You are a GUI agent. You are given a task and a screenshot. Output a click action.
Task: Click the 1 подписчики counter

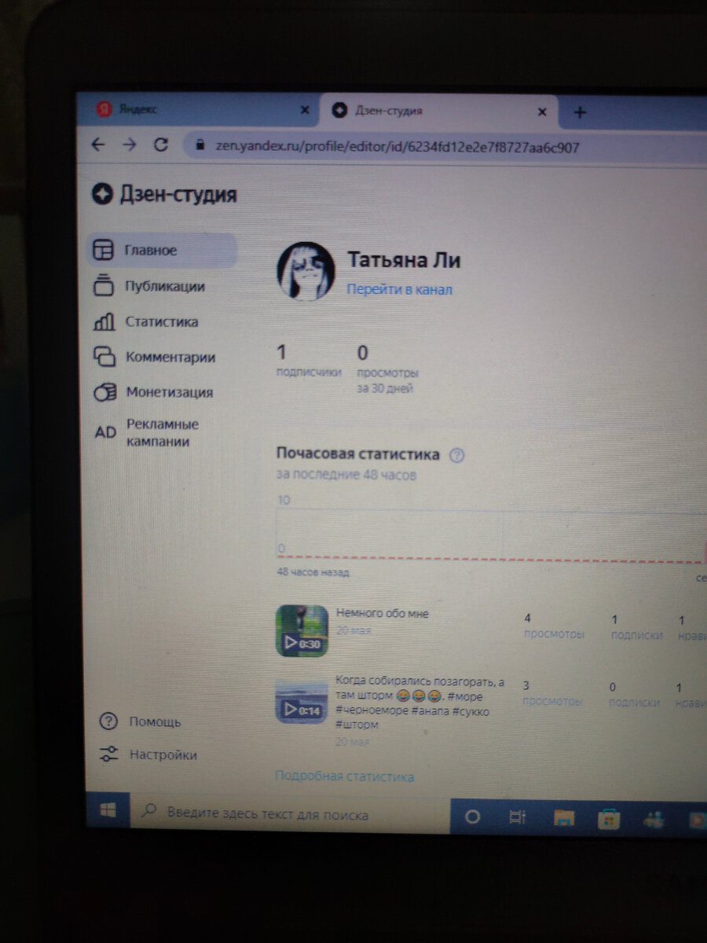coord(308,361)
